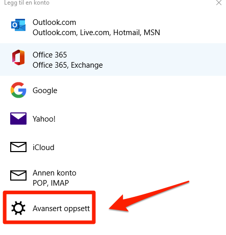Pick the Yahoo! account label
This screenshot has height=235, width=226.
click(44, 119)
